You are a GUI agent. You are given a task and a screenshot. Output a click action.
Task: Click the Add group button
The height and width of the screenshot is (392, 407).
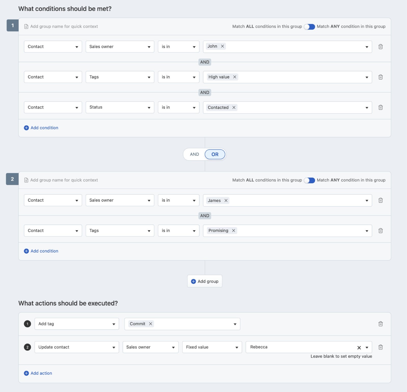pyautogui.click(x=205, y=281)
